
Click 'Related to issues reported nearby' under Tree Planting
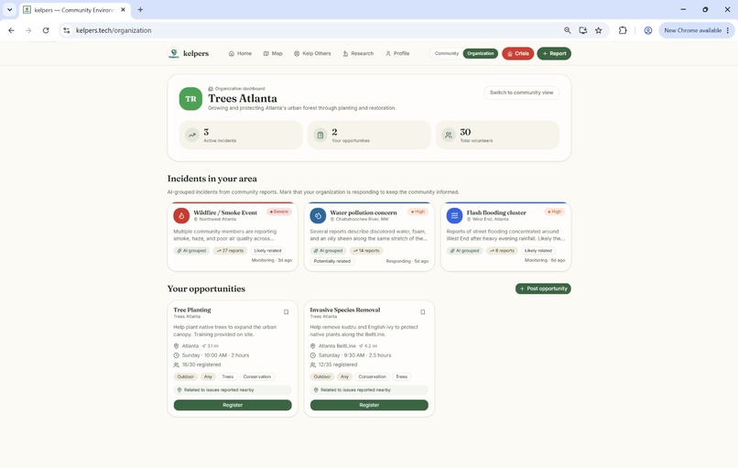(233, 390)
